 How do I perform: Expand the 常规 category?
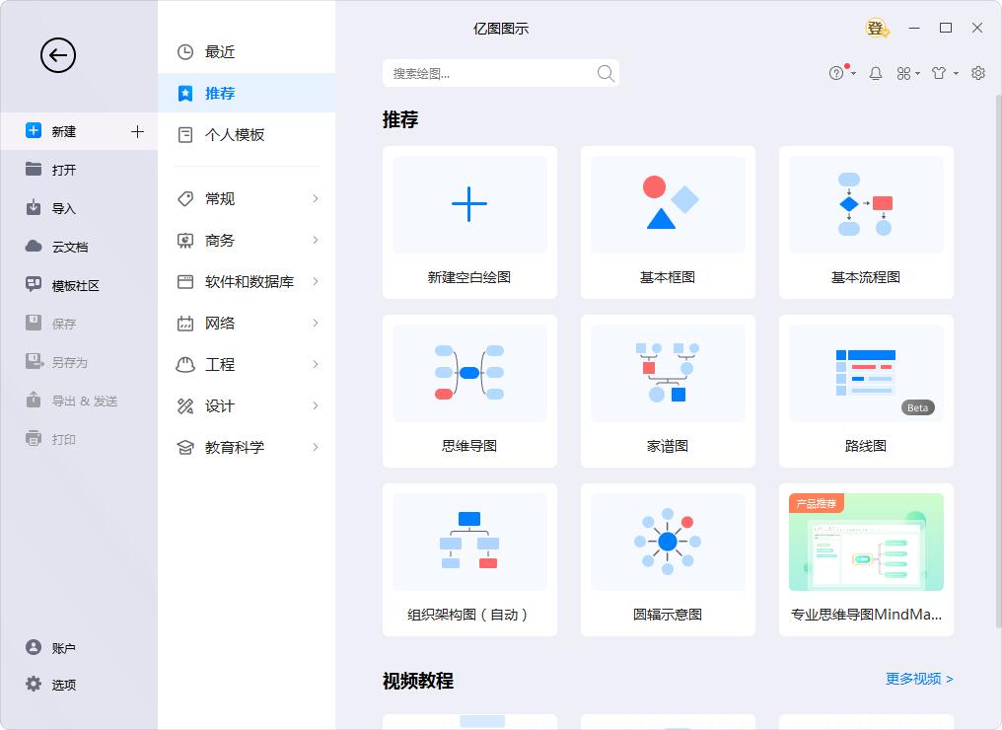coord(247,199)
